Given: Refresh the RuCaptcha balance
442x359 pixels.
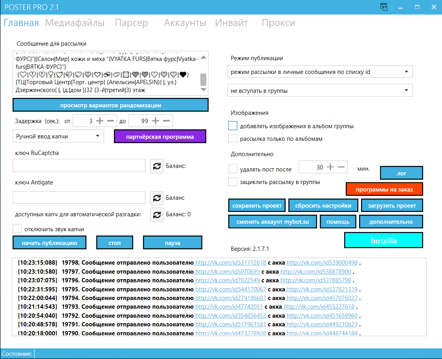Looking at the screenshot, I should 157,166.
